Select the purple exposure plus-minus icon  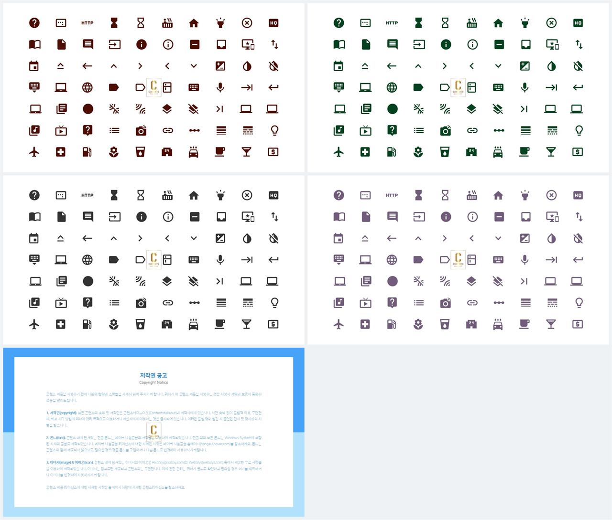coord(525,238)
